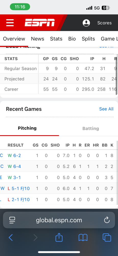The width and height of the screenshot is (118, 256).
Task: Show open tabs with Safari tabs icon
Action: pos(107,238)
